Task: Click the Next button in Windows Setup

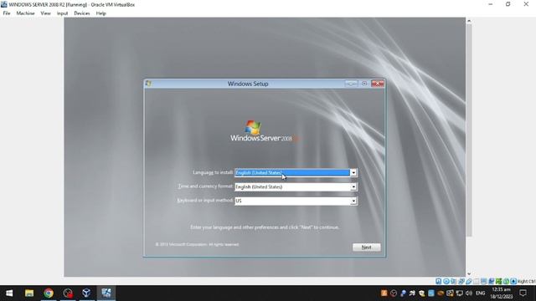Action: [x=367, y=247]
